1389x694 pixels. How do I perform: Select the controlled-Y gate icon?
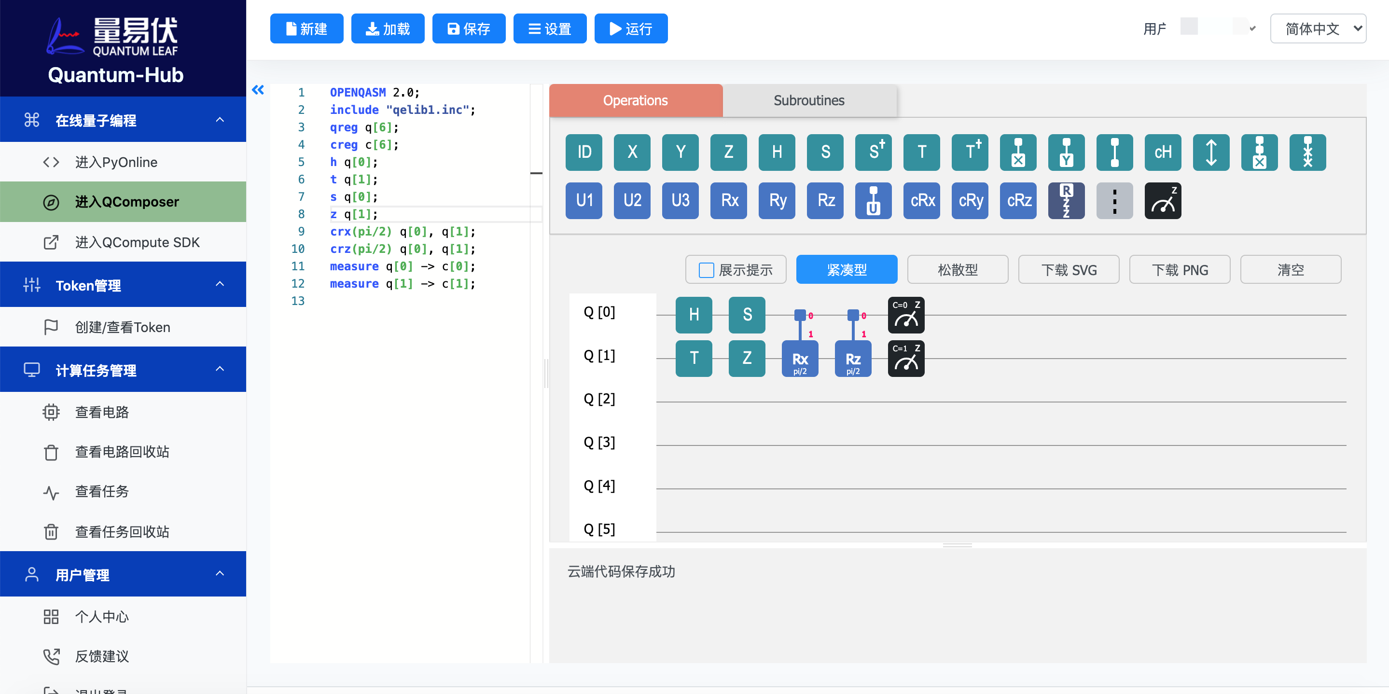1067,152
